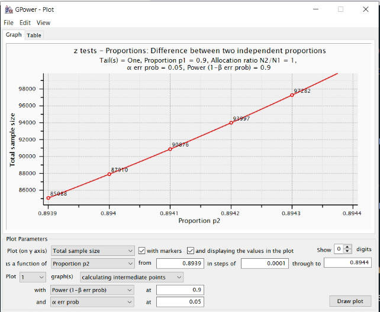Viewport: 380px width, 312px height.
Task: Switch to the Table tab
Action: 34,35
